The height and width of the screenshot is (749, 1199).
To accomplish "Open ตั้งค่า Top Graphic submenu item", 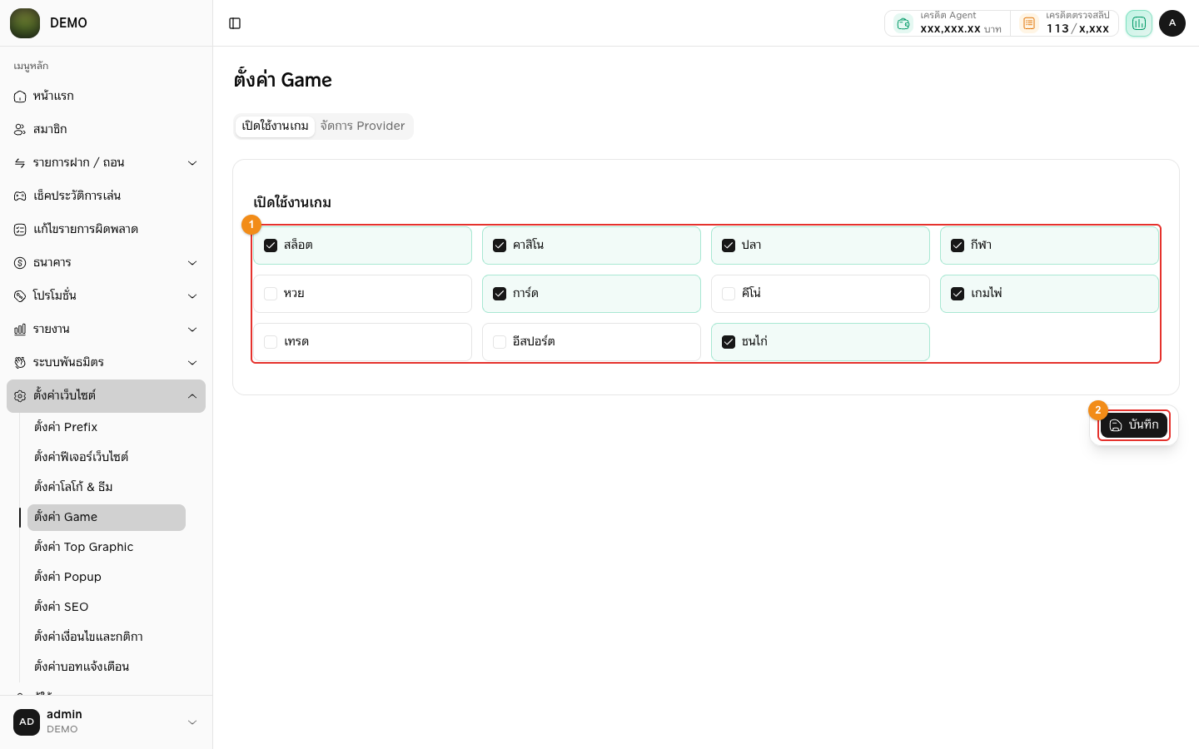I will point(107,547).
